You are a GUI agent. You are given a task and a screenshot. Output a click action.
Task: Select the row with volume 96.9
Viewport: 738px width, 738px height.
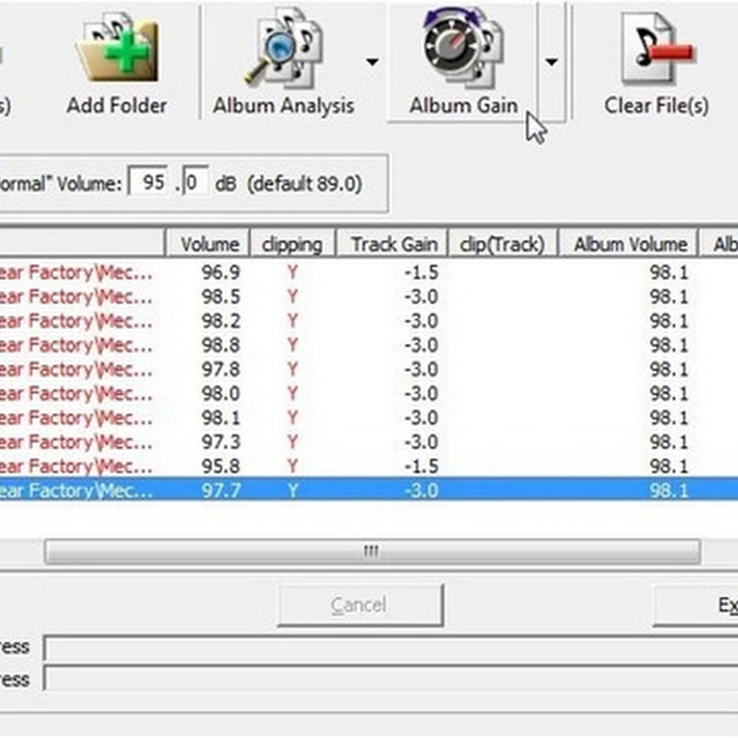tap(369, 272)
